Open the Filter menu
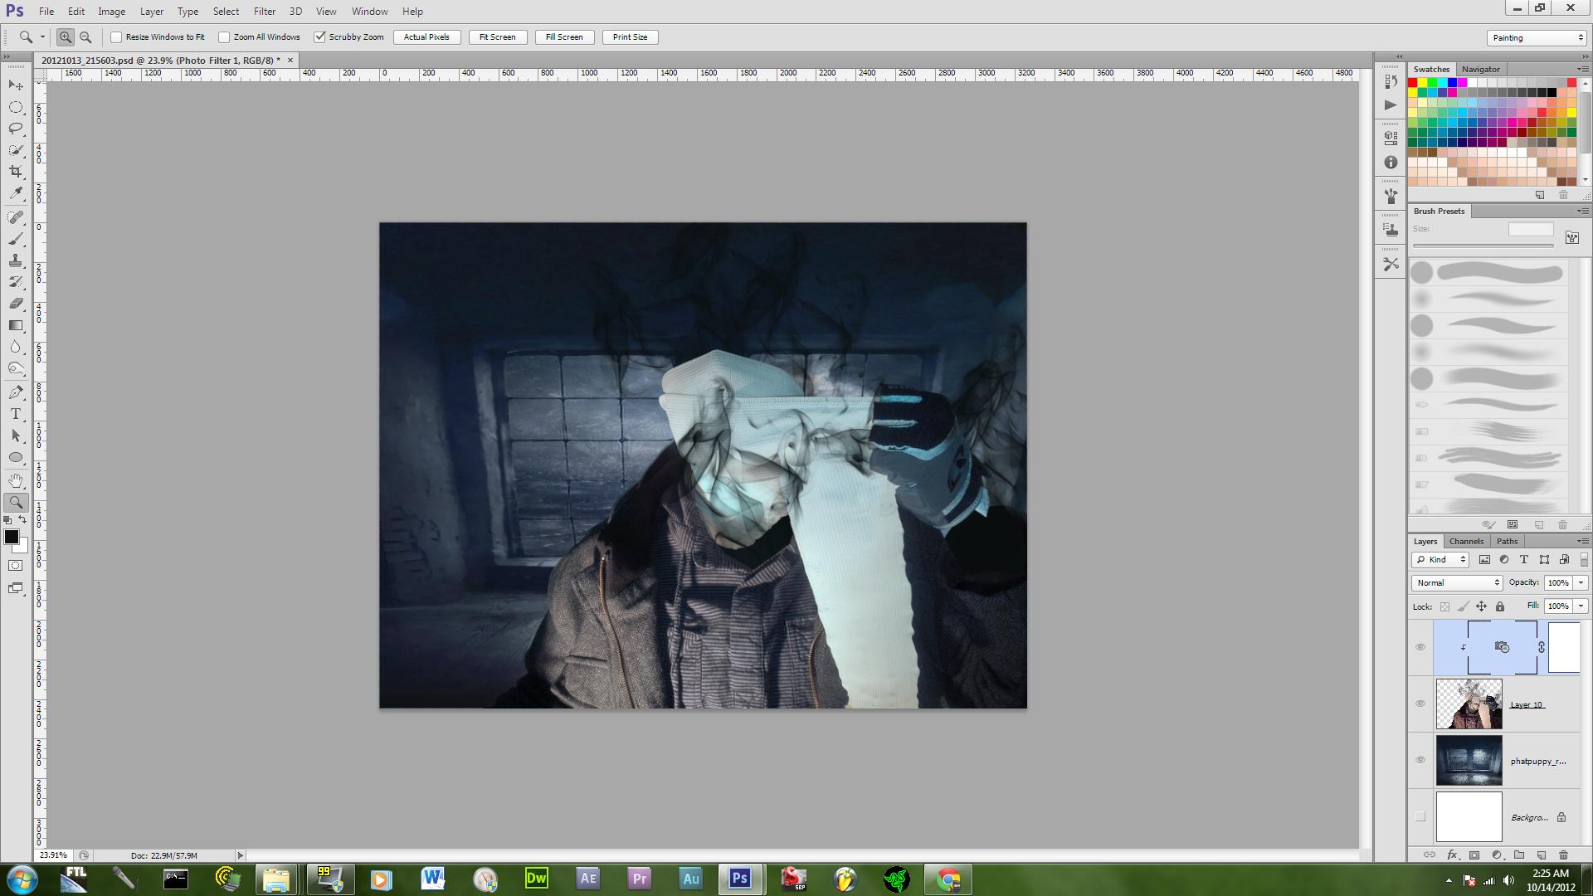Viewport: 1593px width, 896px height. 264,12
